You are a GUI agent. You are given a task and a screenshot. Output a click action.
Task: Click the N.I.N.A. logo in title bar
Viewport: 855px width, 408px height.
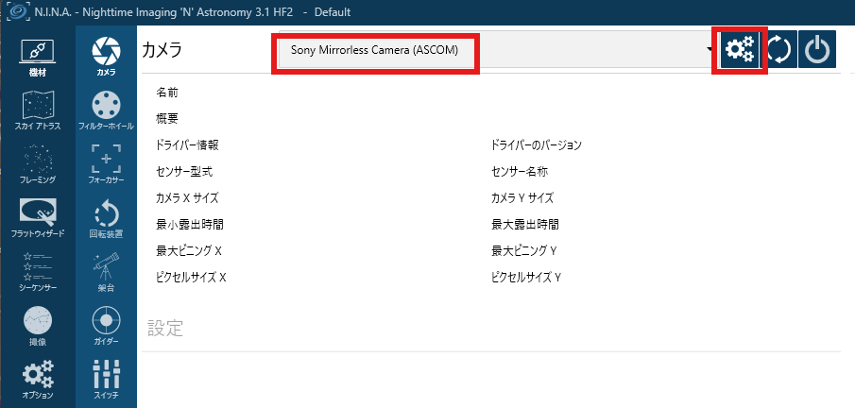tap(17, 11)
